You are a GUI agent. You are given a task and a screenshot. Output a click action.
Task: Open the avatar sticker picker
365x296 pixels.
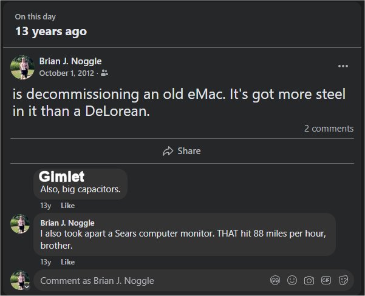click(275, 280)
